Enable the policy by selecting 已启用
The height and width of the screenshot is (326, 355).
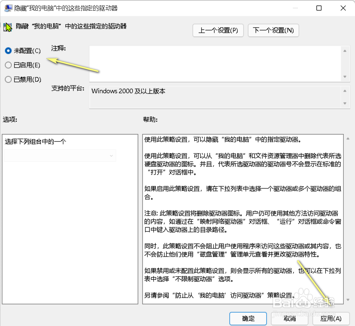(x=8, y=65)
